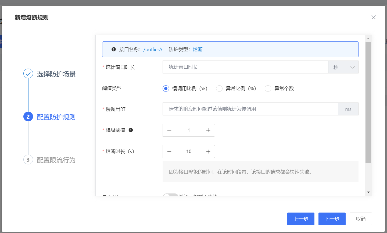Click the 阈值类型 label
Image resolution: width=387 pixels, height=233 pixels.
(x=112, y=88)
